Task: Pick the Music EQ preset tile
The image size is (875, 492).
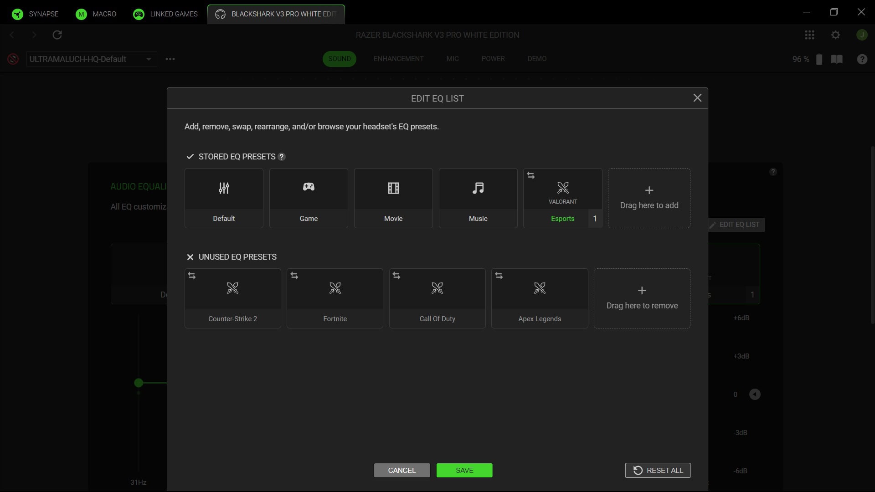Action: coord(478,198)
